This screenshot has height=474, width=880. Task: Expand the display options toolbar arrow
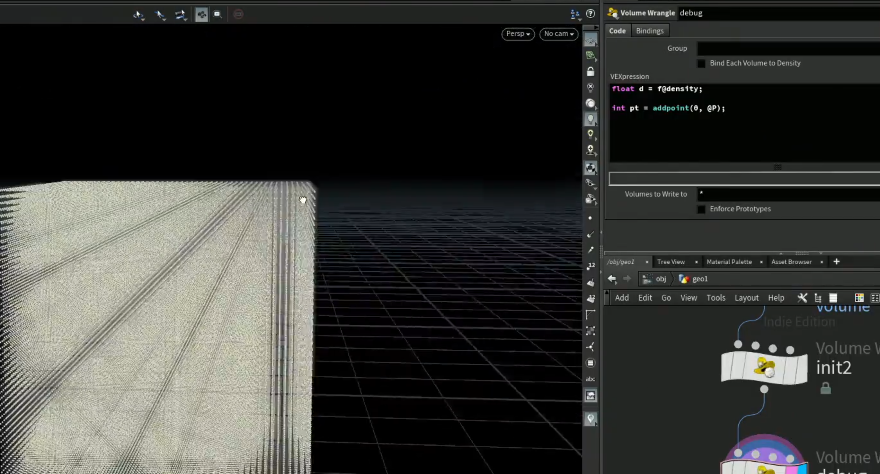[x=596, y=27]
